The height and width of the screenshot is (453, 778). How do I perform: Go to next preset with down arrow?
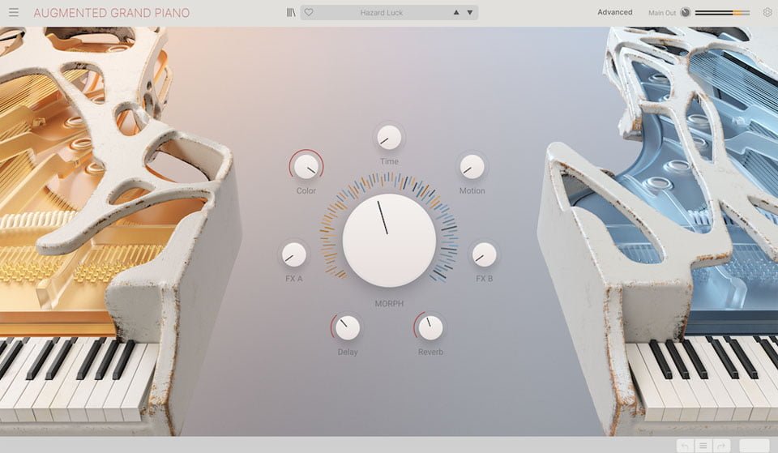(469, 13)
